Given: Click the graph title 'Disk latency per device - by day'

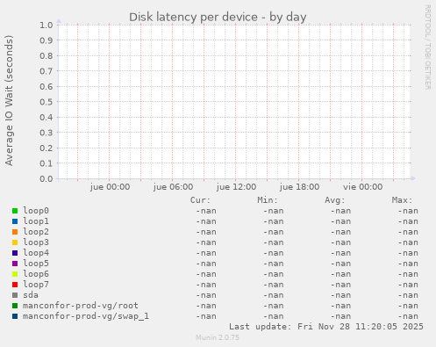Looking at the screenshot, I should click(218, 18).
